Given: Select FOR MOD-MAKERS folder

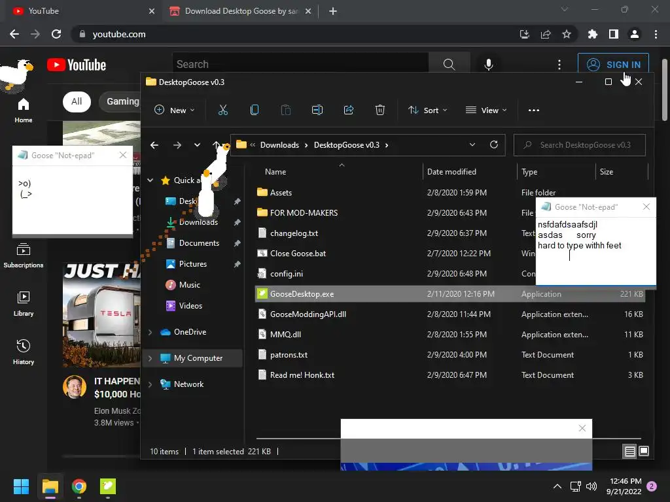Looking at the screenshot, I should (304, 212).
